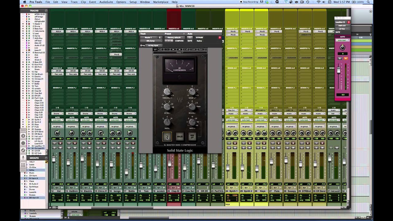Toggle ANALOG button on SSL compressor
The height and width of the screenshot is (221, 393).
[x=180, y=137]
